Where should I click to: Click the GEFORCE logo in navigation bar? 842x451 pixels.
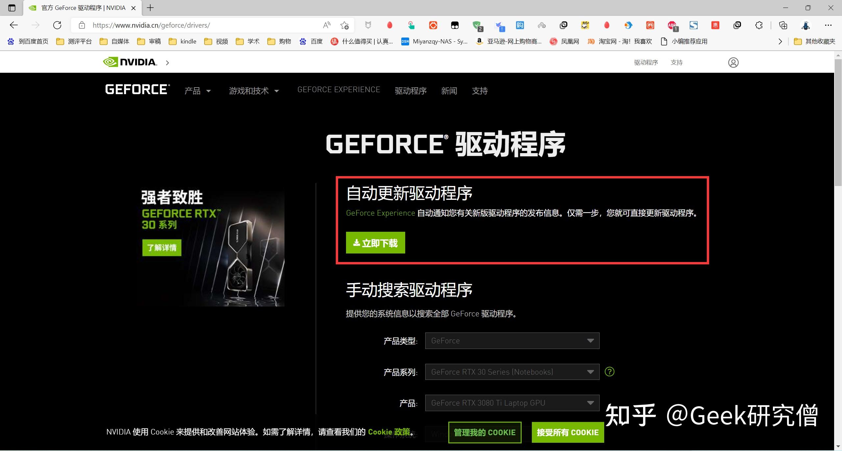[x=137, y=90]
